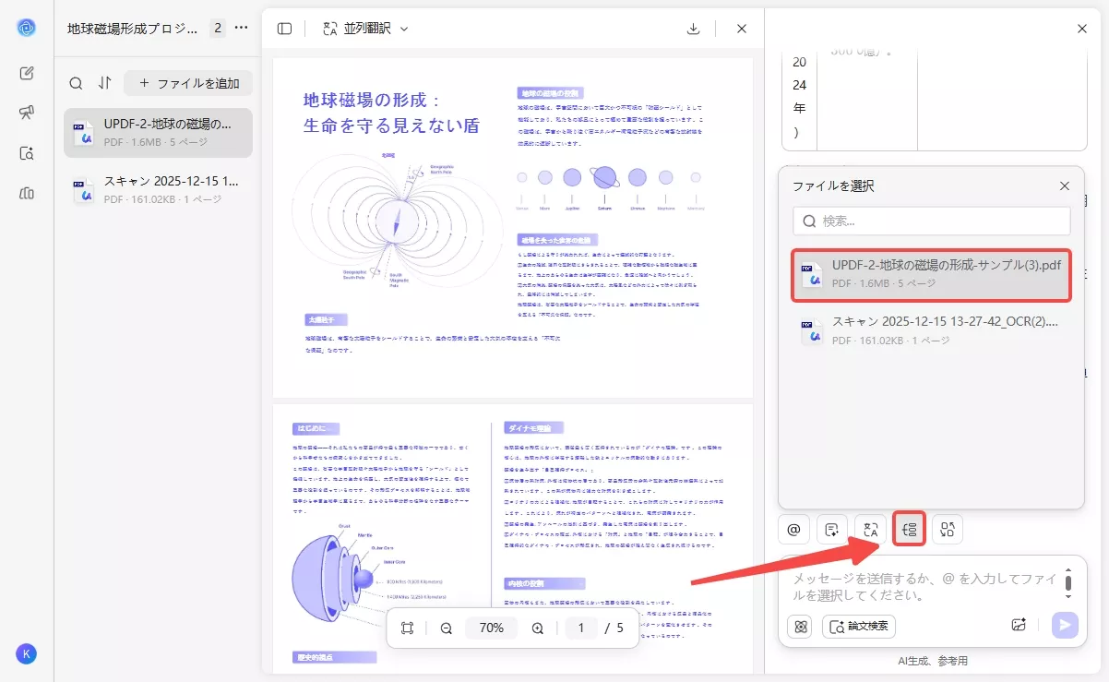Click the highlighted outline tool icon

[909, 528]
